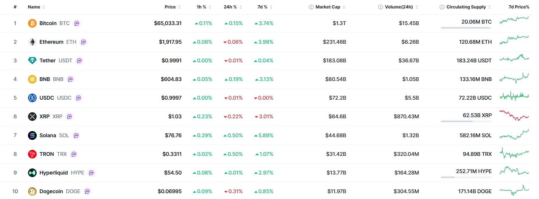Screen dimensions: 539x199
Task: Click the Ethereum coin logo
Action: 32,42
